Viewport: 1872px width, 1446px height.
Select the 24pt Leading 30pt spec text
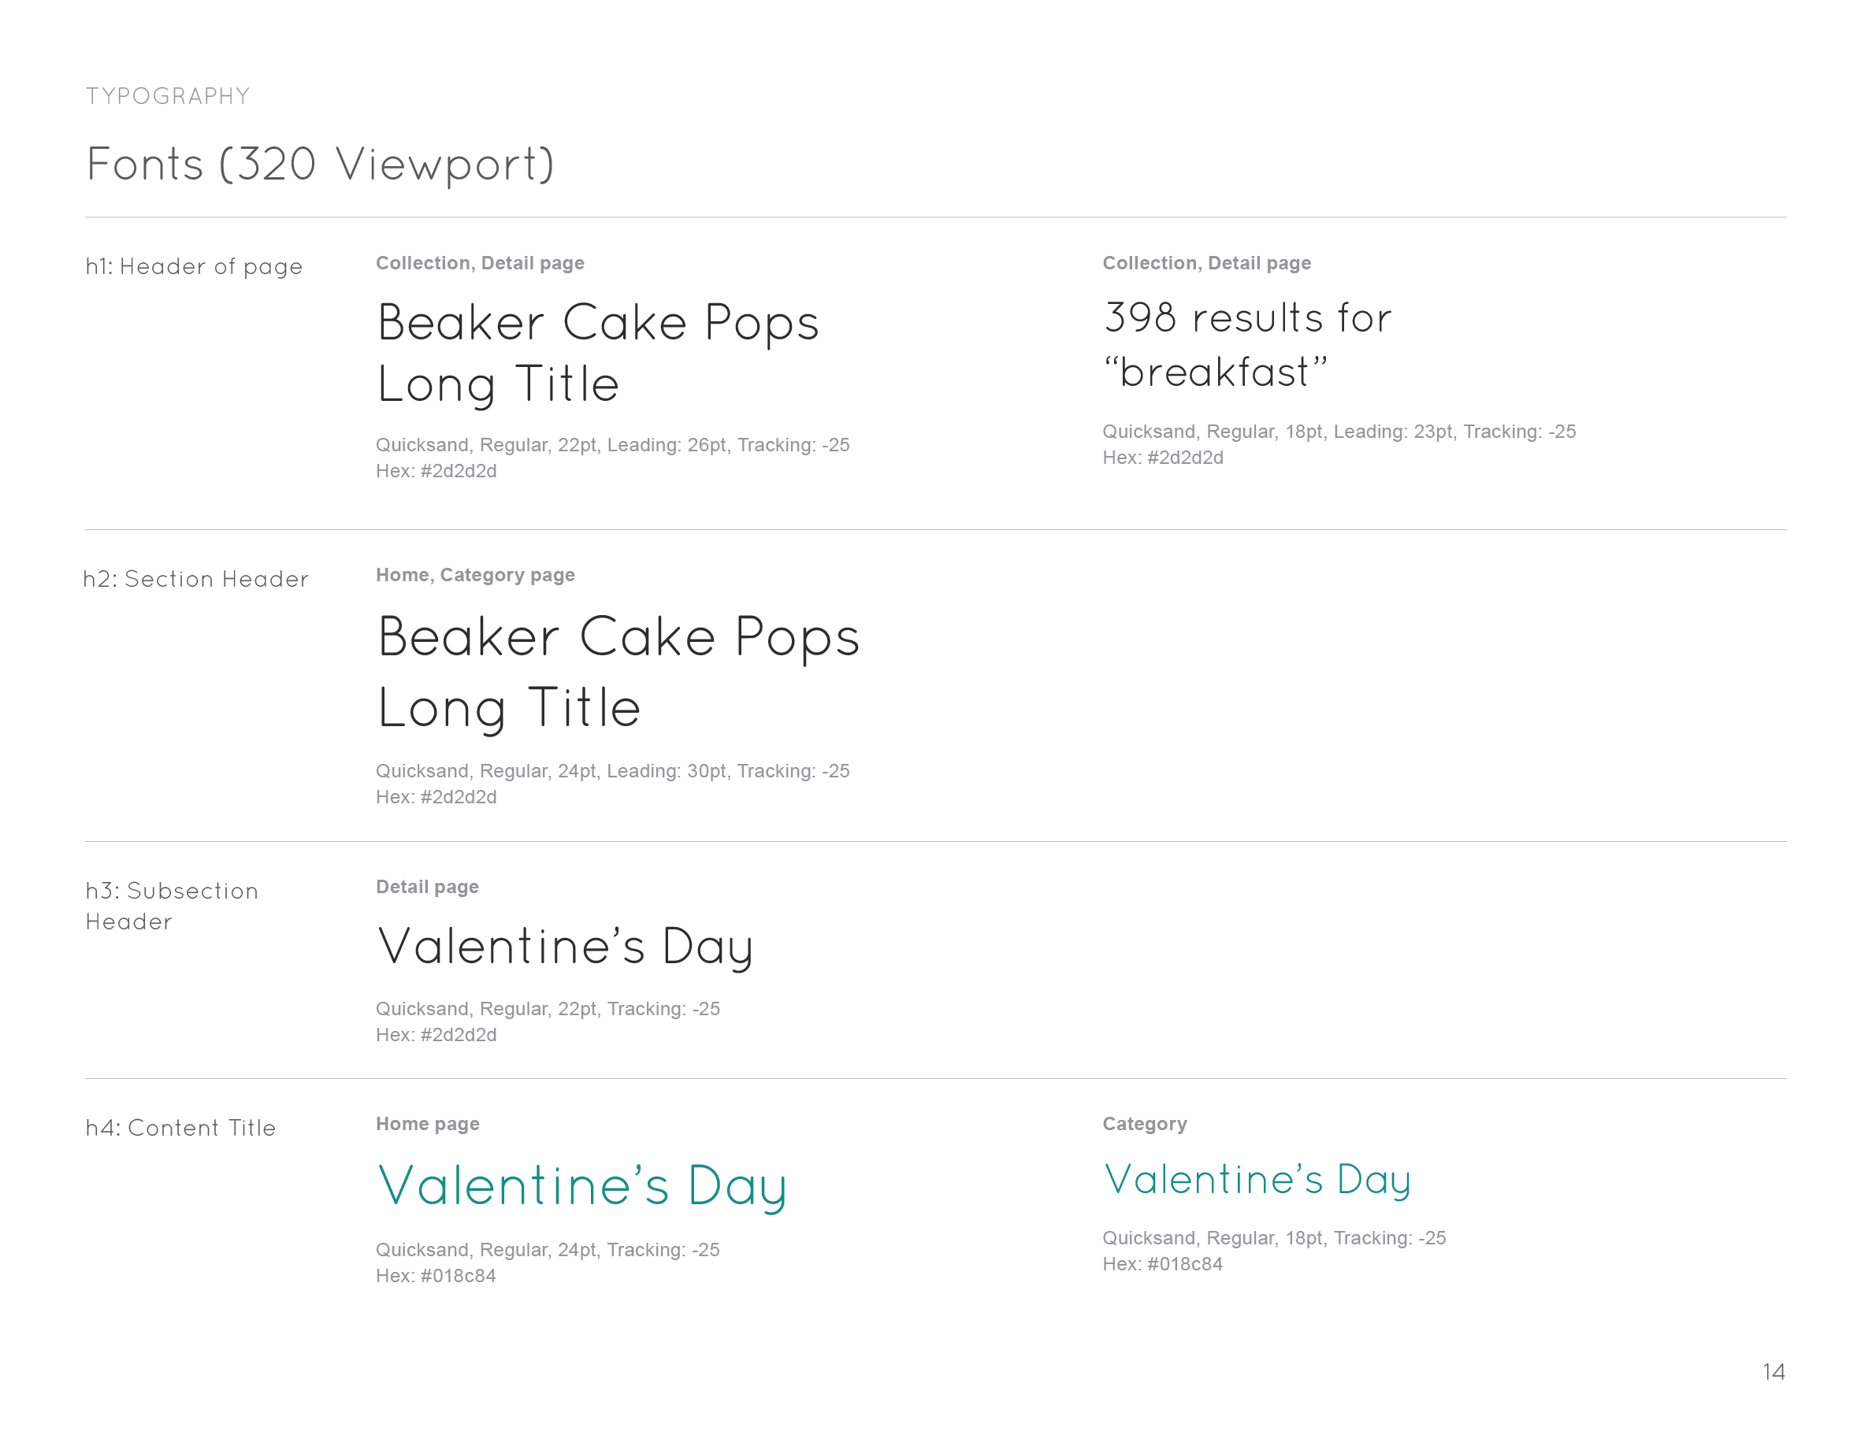pos(613,771)
